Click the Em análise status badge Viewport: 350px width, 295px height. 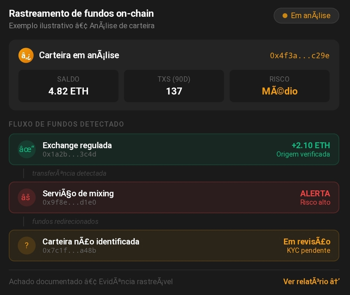click(x=306, y=16)
